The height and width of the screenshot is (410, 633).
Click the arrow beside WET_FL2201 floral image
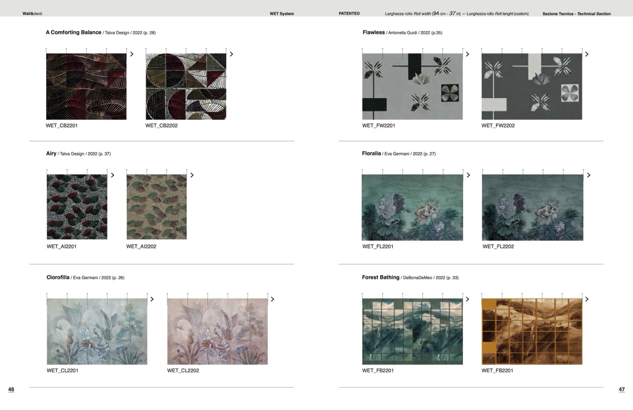[x=468, y=175]
